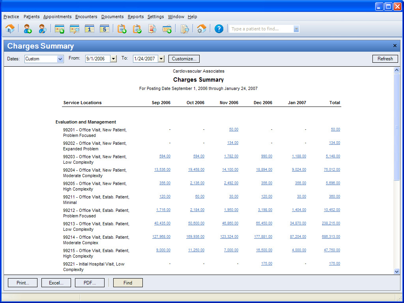Click the report scrollbar down arrow

pyautogui.click(x=397, y=271)
